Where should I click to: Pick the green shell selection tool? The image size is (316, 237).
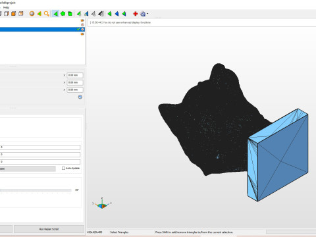tap(70, 14)
